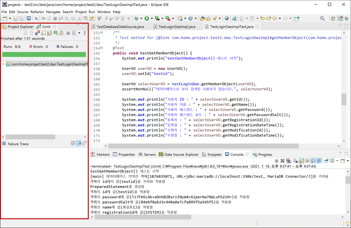The image size is (351, 228).
Task: Click Run Last Tool icon
Action: tap(168, 19)
